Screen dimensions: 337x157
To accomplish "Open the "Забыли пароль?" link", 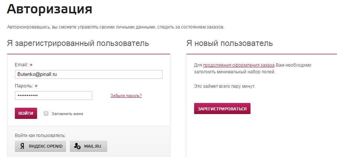I will (x=126, y=96).
